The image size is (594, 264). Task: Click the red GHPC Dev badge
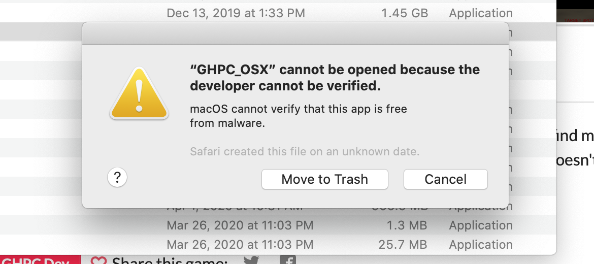click(40, 260)
